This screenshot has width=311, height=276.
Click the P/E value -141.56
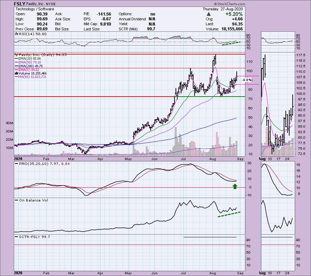click(104, 14)
